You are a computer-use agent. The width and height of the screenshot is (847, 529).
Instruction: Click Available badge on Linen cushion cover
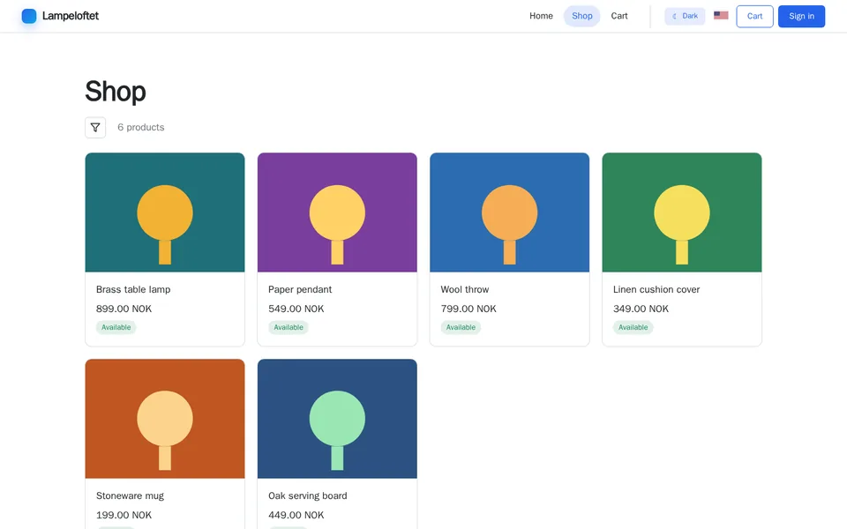(x=633, y=327)
